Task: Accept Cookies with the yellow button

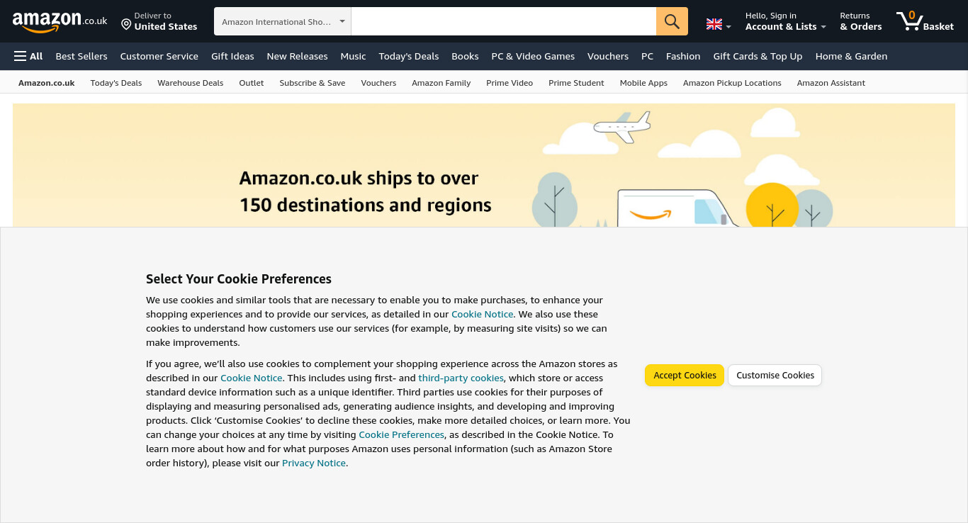Action: tap(685, 376)
